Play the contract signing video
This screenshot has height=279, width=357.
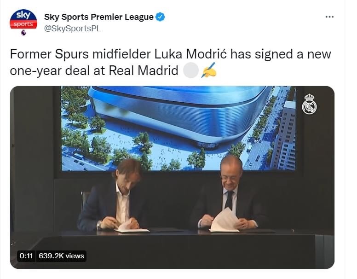[x=172, y=177]
